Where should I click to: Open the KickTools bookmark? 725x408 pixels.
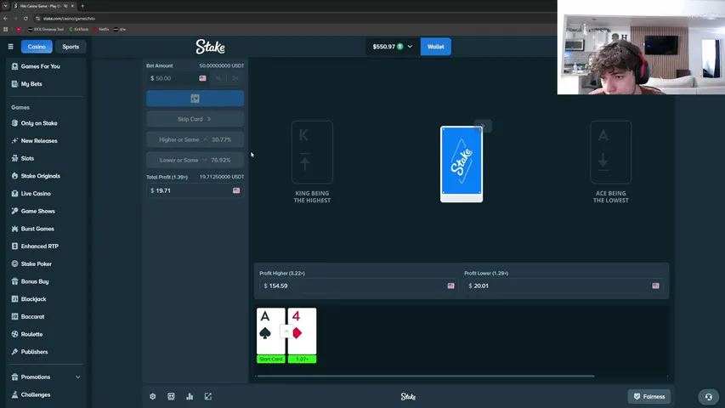tap(78, 29)
